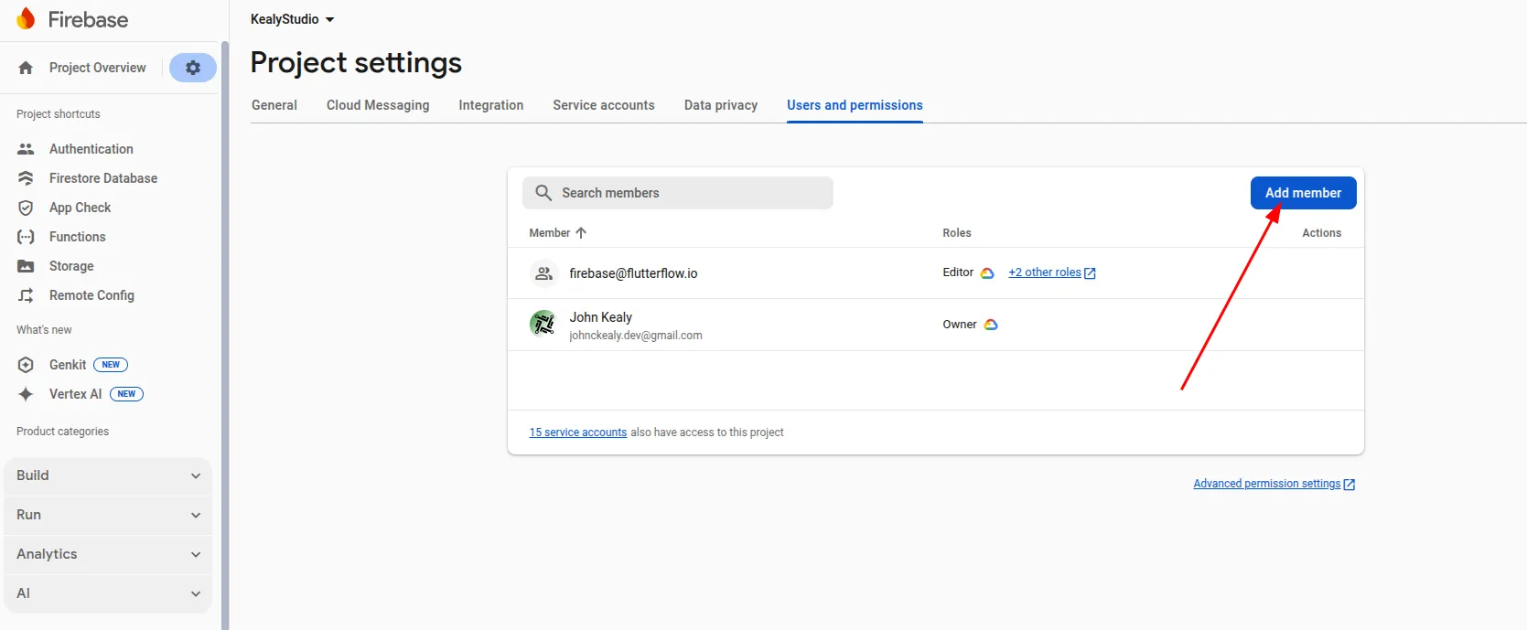Click the App Check shield icon
The image size is (1527, 630).
click(26, 208)
